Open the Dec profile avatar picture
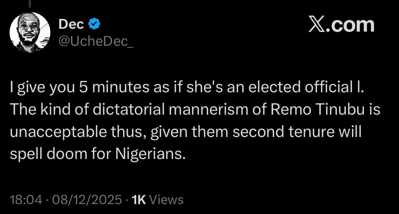Viewport: 399px width, 214px height. coord(30,35)
